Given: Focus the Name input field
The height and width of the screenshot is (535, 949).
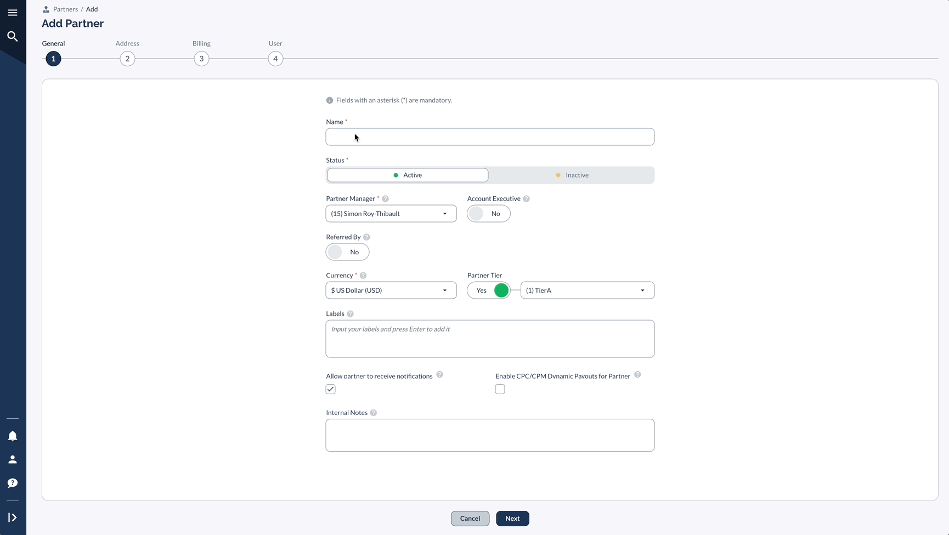Looking at the screenshot, I should coord(490,137).
